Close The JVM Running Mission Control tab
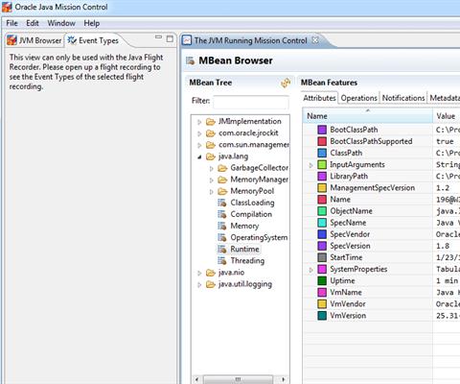 315,40
